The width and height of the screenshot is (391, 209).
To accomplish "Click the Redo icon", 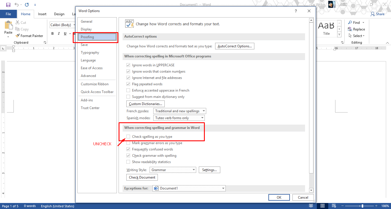I will tap(27, 5).
